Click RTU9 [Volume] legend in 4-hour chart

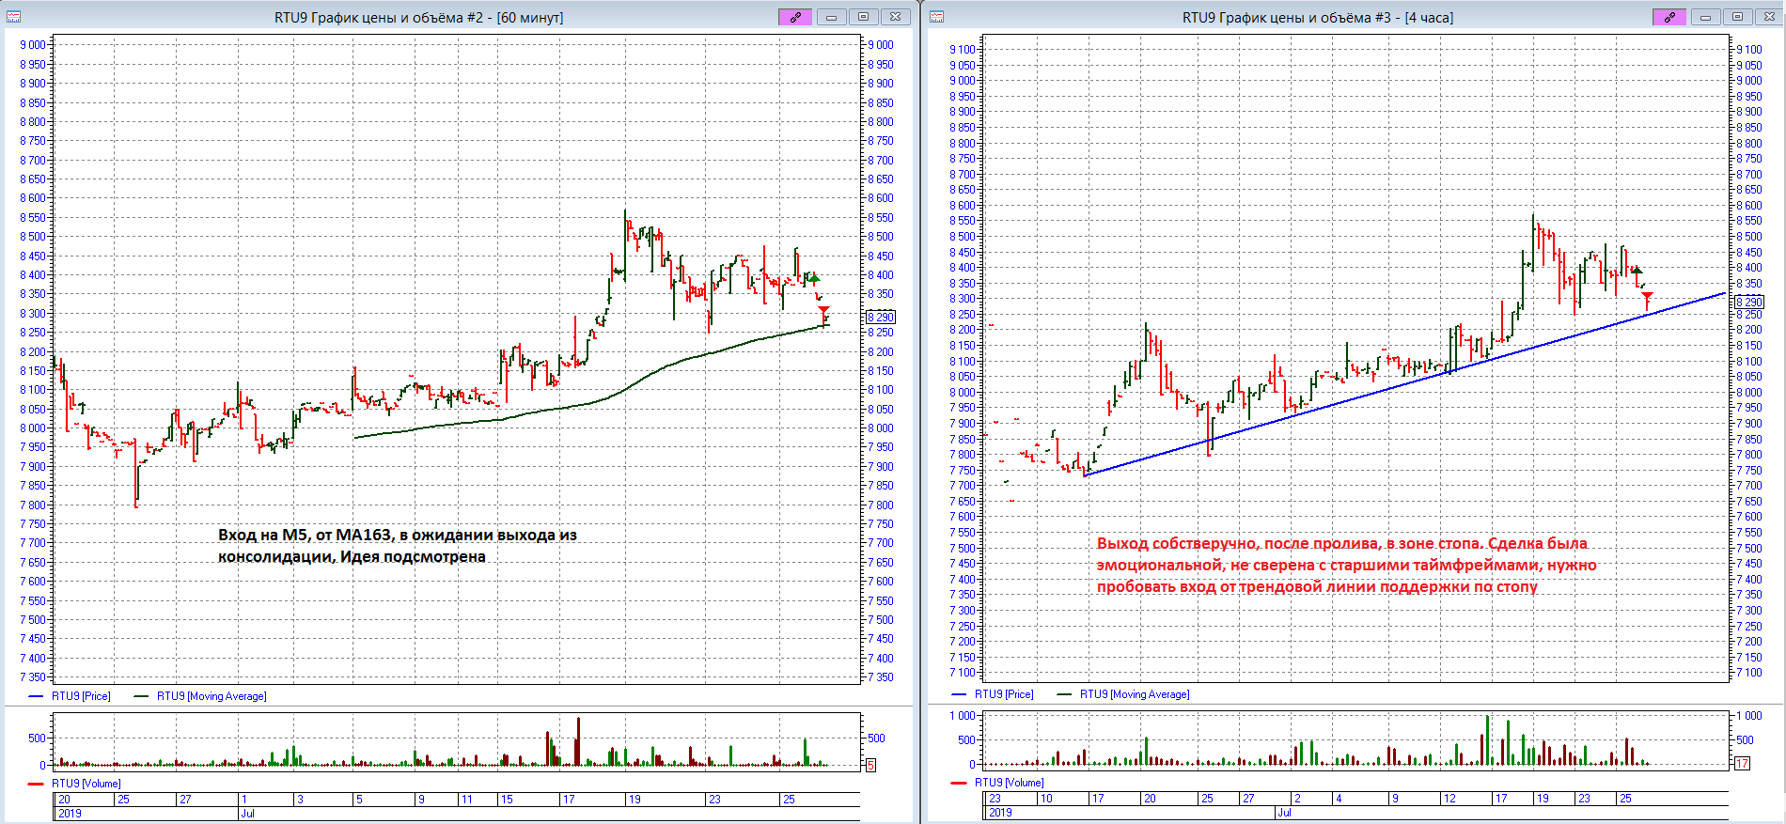[1009, 782]
